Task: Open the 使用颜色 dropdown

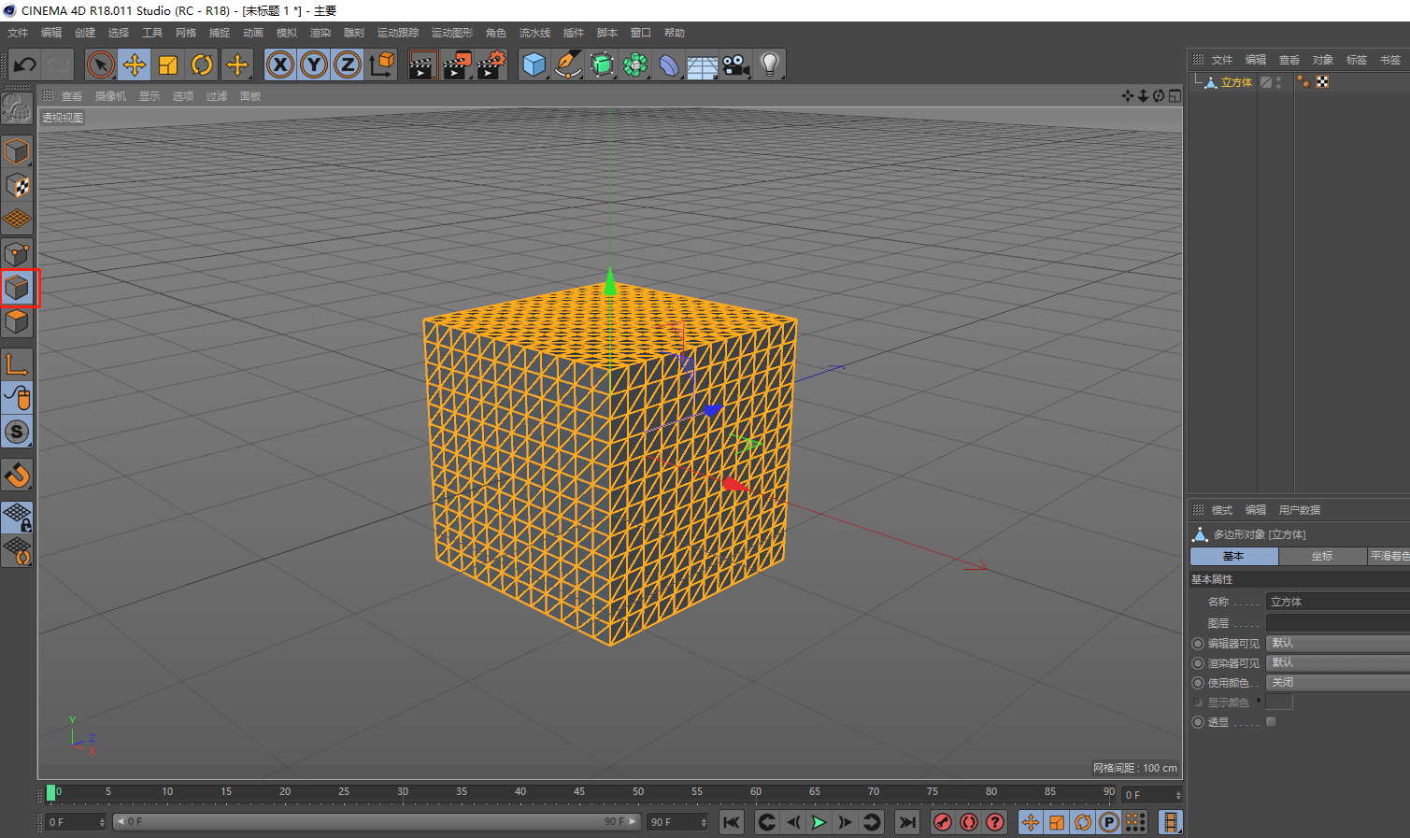Action: (1337, 682)
